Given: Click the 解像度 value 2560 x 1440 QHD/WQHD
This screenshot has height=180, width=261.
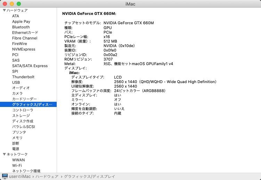Looking at the screenshot, I should click(x=165, y=82).
